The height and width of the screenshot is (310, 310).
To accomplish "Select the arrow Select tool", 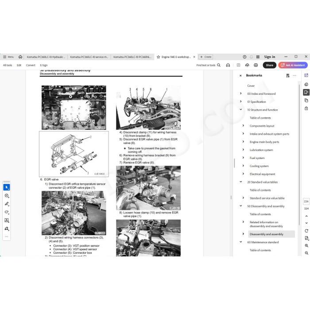I will pyautogui.click(x=7, y=187).
